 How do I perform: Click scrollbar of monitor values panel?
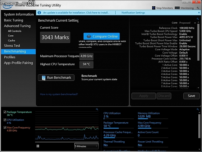(199, 126)
